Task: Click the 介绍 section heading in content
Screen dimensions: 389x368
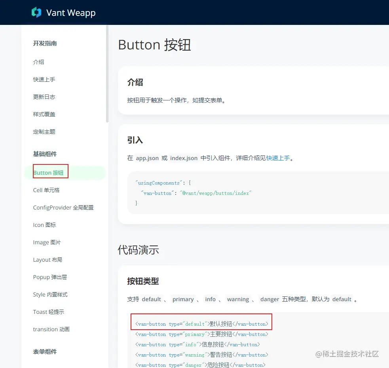Action: click(x=135, y=82)
